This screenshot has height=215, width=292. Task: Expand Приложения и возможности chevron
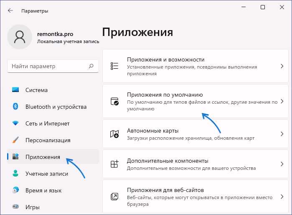coord(282,66)
